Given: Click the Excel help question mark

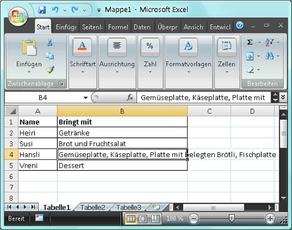Looking at the screenshot, I should pos(240,25).
